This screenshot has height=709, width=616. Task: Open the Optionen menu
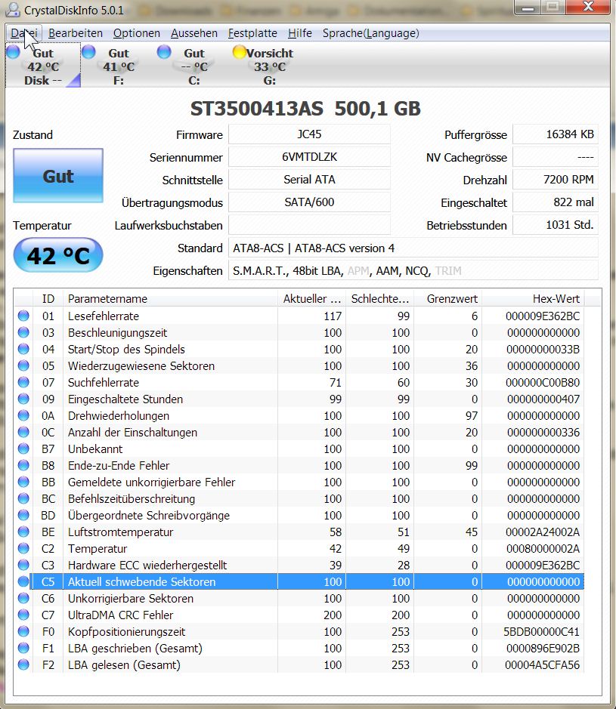click(137, 33)
